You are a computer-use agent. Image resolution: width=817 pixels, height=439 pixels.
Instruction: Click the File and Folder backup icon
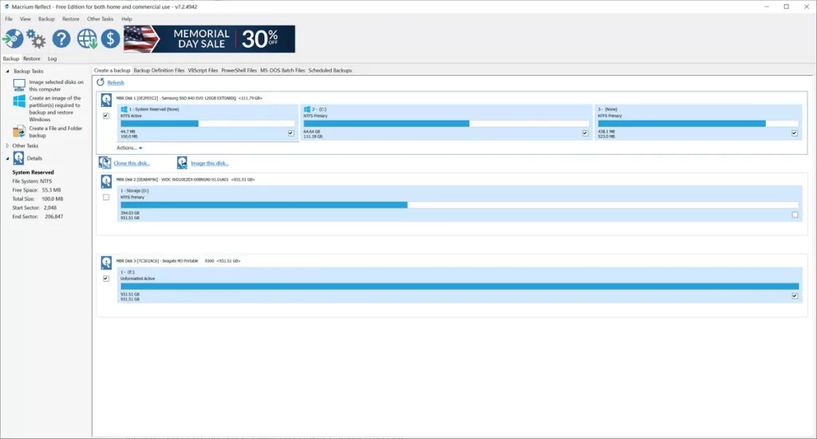click(x=19, y=132)
